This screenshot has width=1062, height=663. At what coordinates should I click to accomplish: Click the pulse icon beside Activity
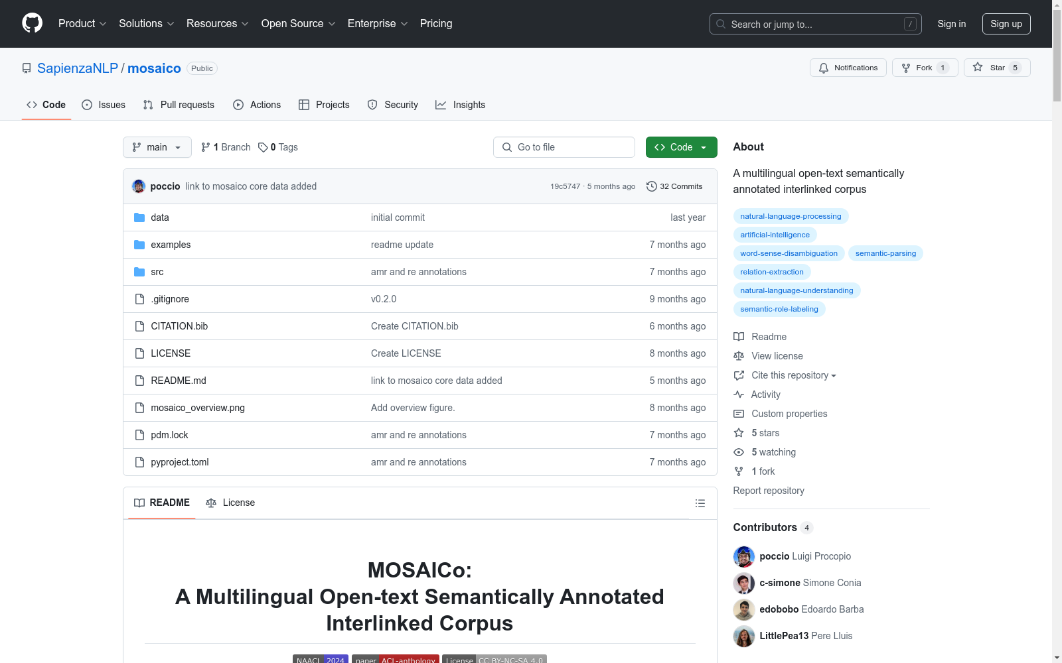739,394
